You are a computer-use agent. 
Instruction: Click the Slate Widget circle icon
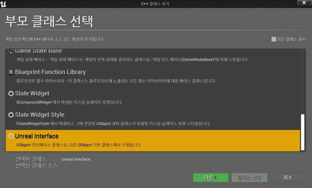11,93
